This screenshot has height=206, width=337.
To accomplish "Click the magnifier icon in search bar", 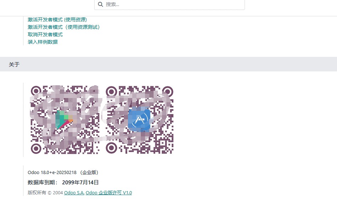I will point(100,4).
